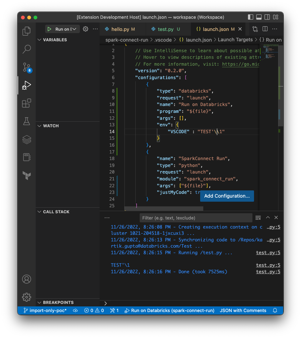This screenshot has width=301, height=338.
Task: Open the Accounts menu
Action: coord(27,279)
